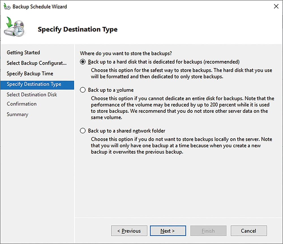
Task: Go to Select Backup Configuration step
Action: tap(37, 63)
